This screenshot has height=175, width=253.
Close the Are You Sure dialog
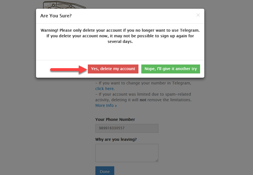pyautogui.click(x=198, y=15)
